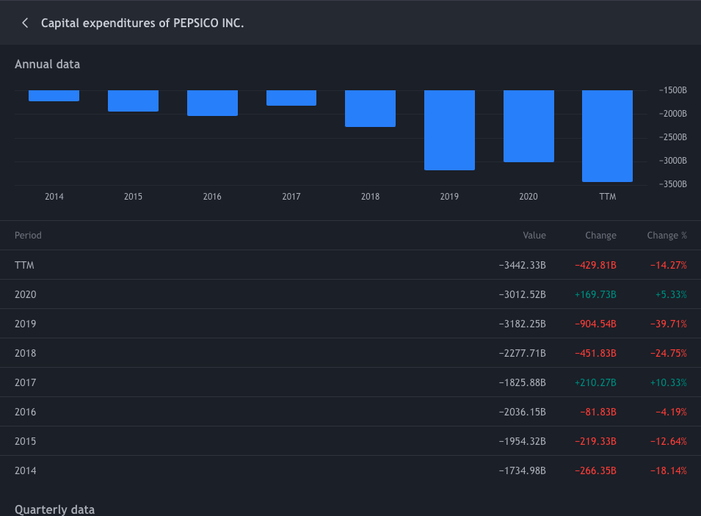Click the percentage −18.14%
The width and height of the screenshot is (701, 516).
pos(669,470)
